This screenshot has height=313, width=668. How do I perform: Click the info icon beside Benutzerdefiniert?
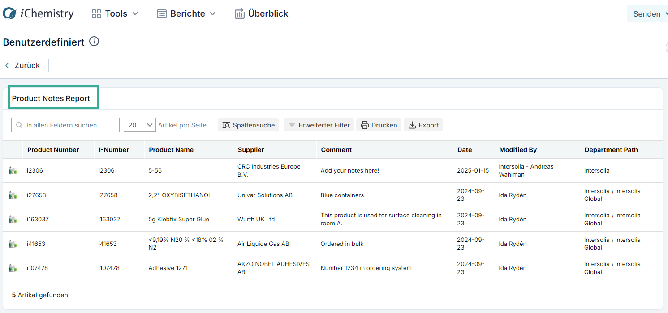tap(94, 42)
